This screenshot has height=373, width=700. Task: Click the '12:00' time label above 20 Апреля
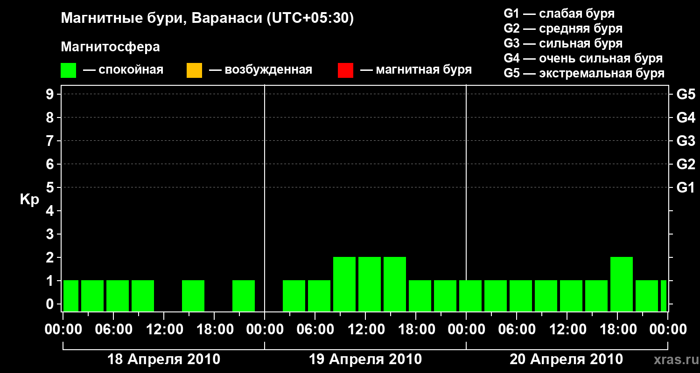[567, 330]
